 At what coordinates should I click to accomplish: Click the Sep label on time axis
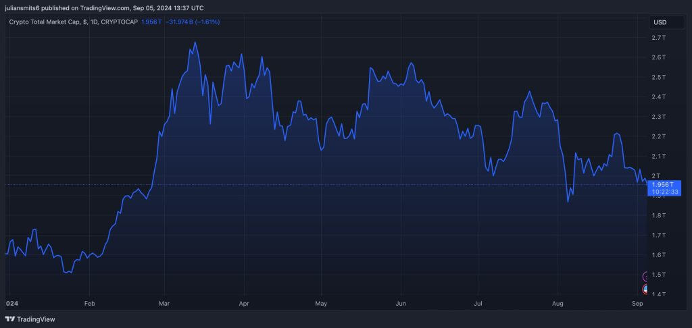[x=637, y=304]
